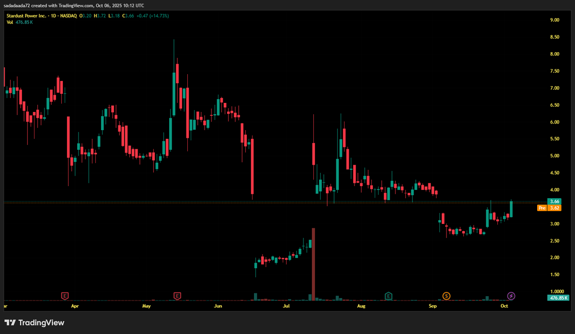Open the green earnings marker in August
This screenshot has width=575, height=334.
point(389,296)
